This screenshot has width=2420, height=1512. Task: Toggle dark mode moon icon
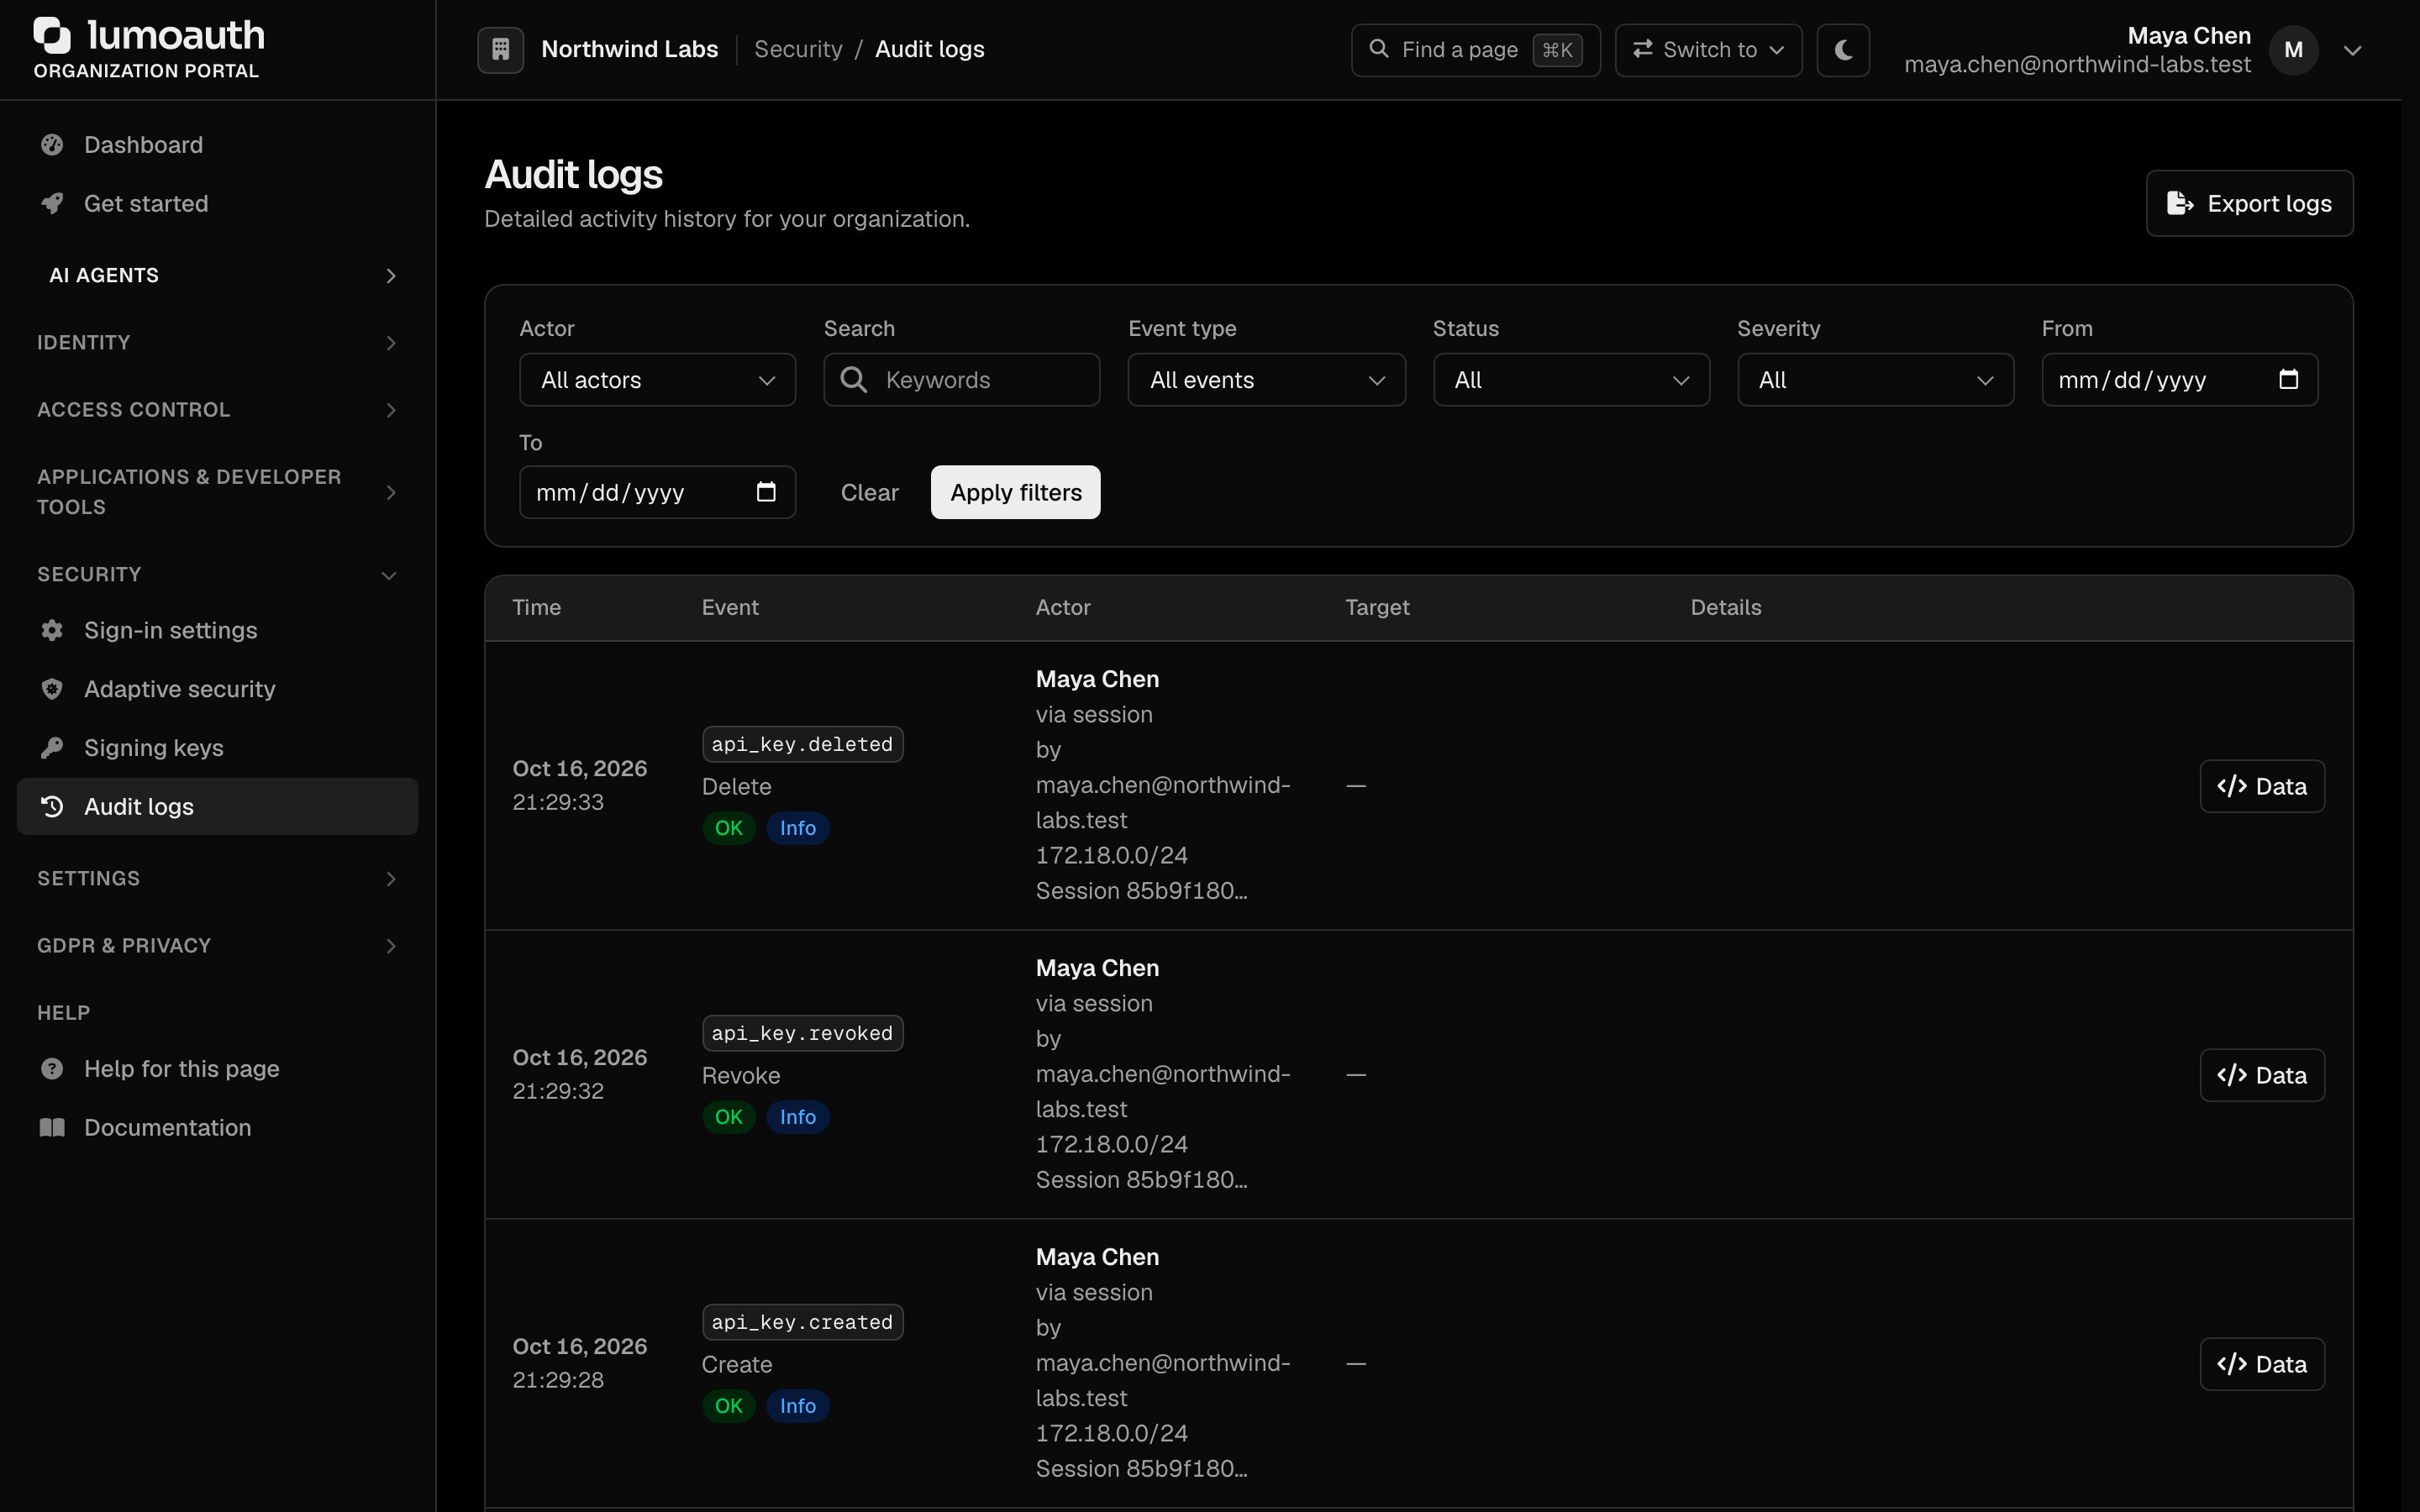[1843, 50]
